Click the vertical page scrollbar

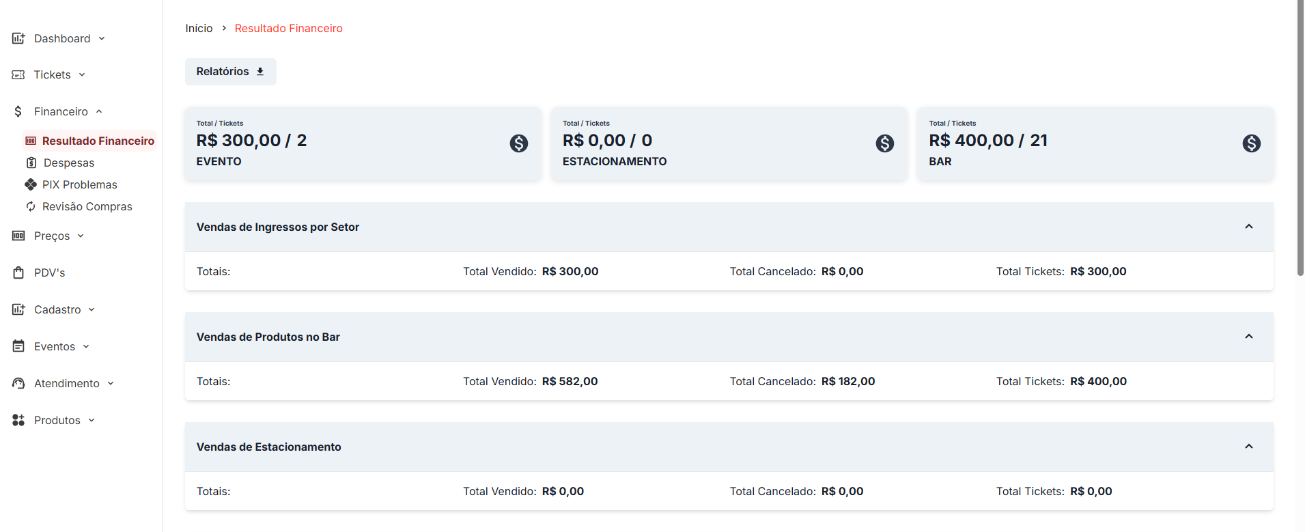(1300, 138)
